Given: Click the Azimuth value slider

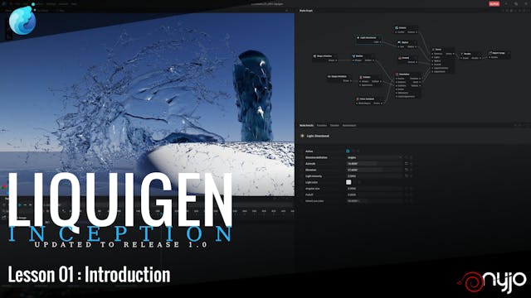Looking at the screenshot, I should click(x=374, y=164).
